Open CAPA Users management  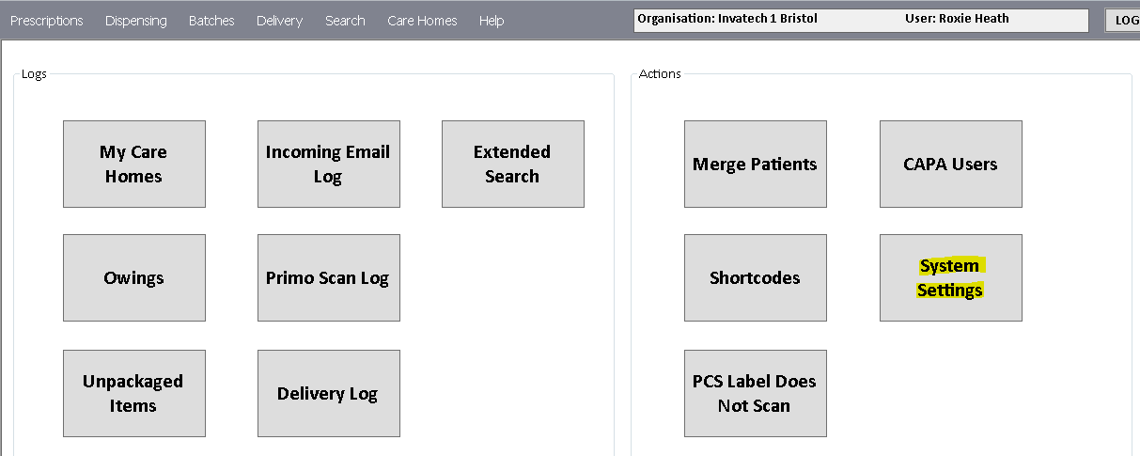[x=950, y=164]
